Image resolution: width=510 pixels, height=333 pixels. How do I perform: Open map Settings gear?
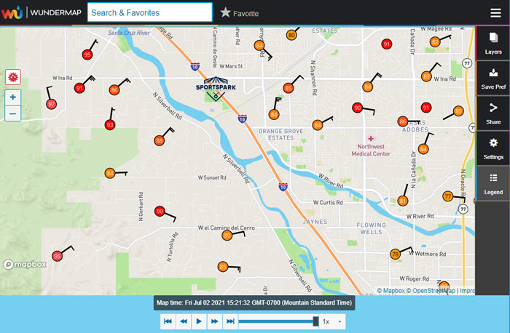pyautogui.click(x=493, y=148)
